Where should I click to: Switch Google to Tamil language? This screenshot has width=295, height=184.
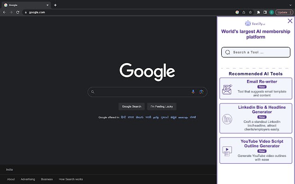(156, 117)
